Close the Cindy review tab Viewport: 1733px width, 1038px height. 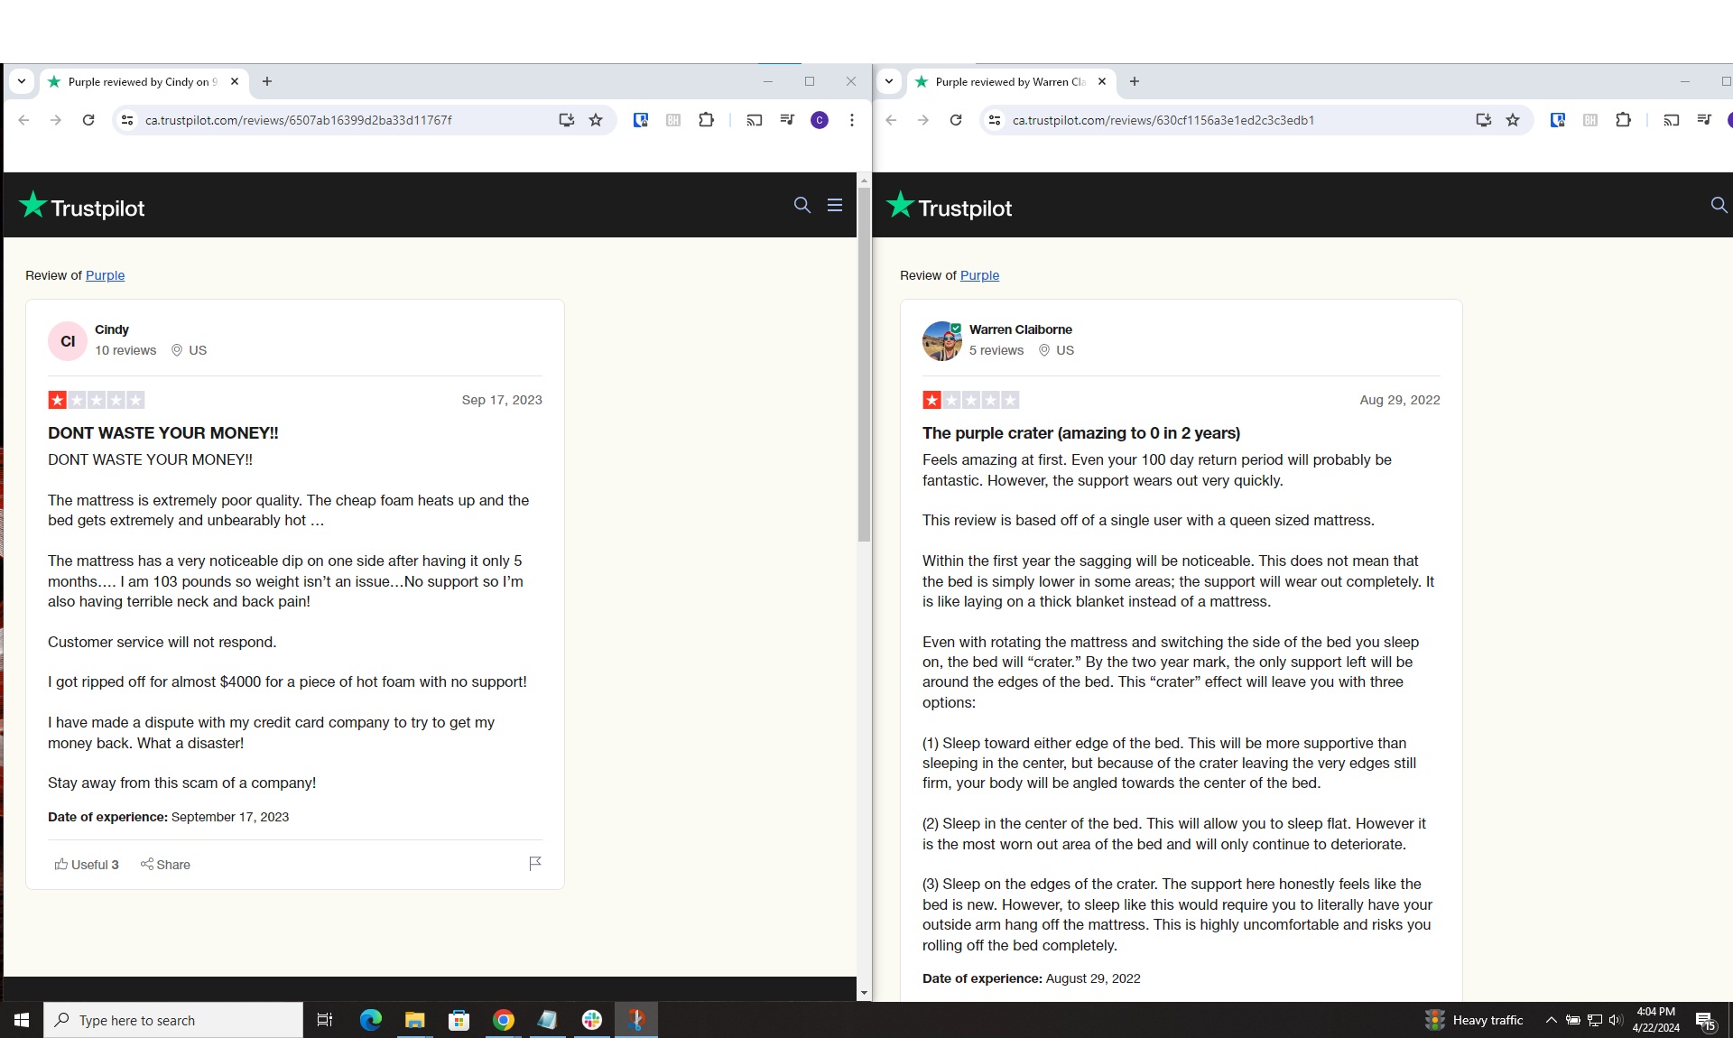[x=235, y=81]
